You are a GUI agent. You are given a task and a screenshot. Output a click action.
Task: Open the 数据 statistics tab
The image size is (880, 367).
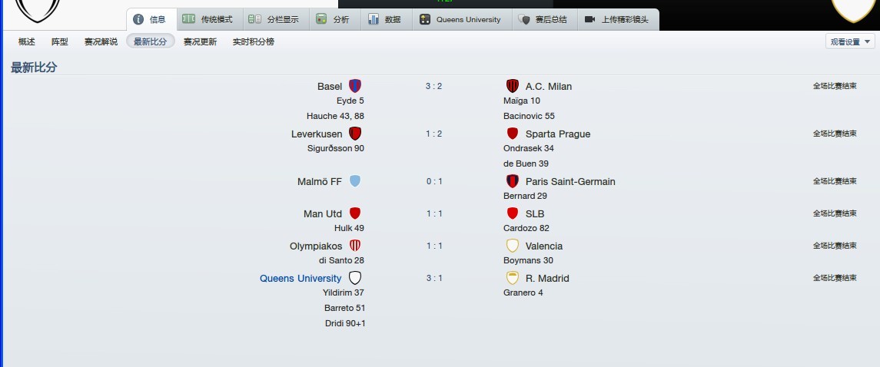click(384, 19)
